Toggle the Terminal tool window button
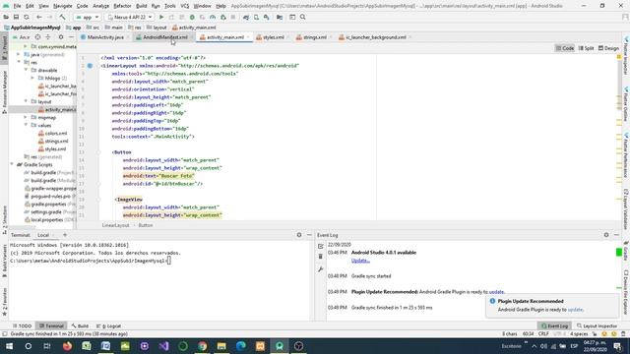 tap(51, 325)
